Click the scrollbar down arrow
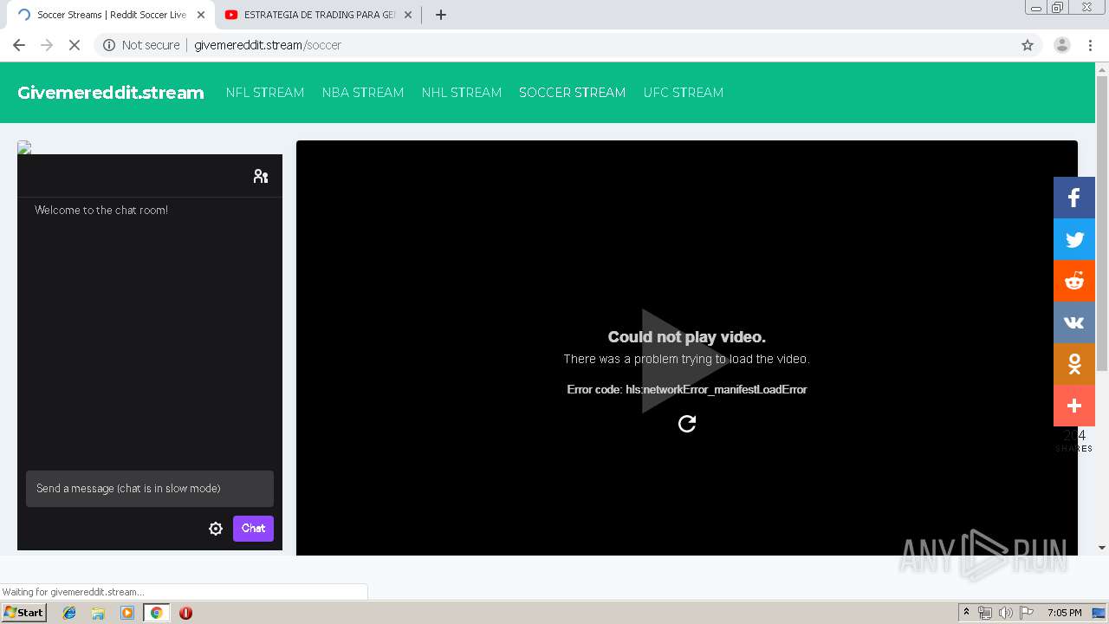This screenshot has width=1109, height=624. click(x=1102, y=548)
